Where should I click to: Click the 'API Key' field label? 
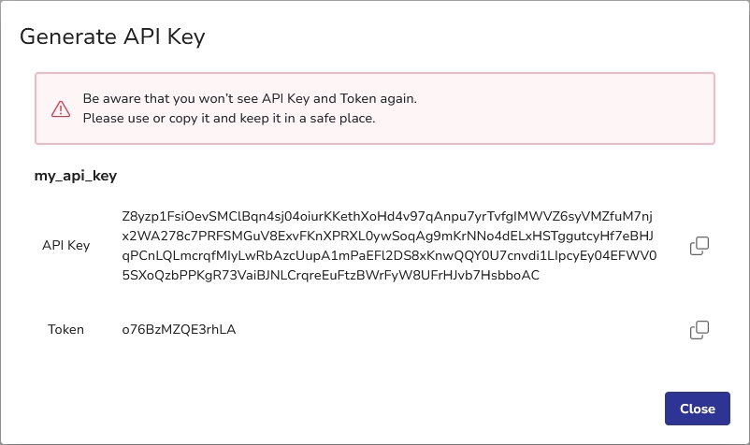(66, 245)
